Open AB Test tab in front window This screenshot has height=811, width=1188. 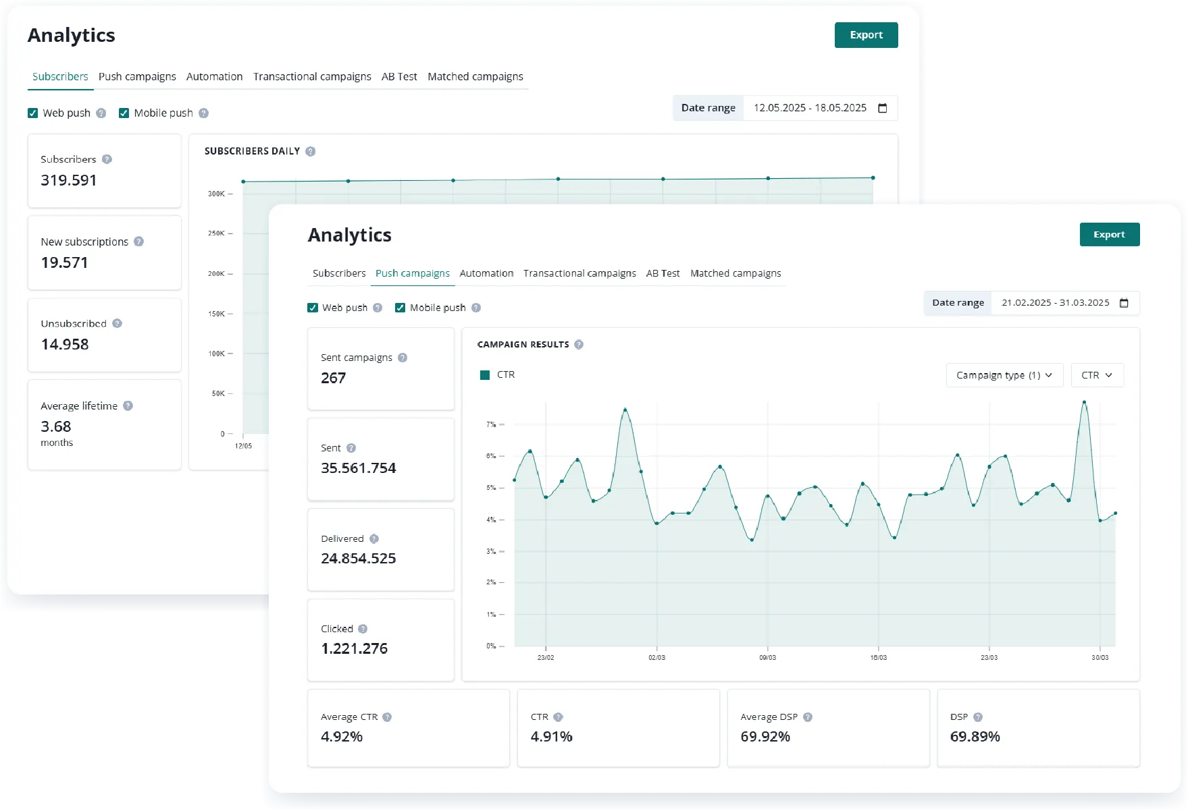tap(663, 273)
